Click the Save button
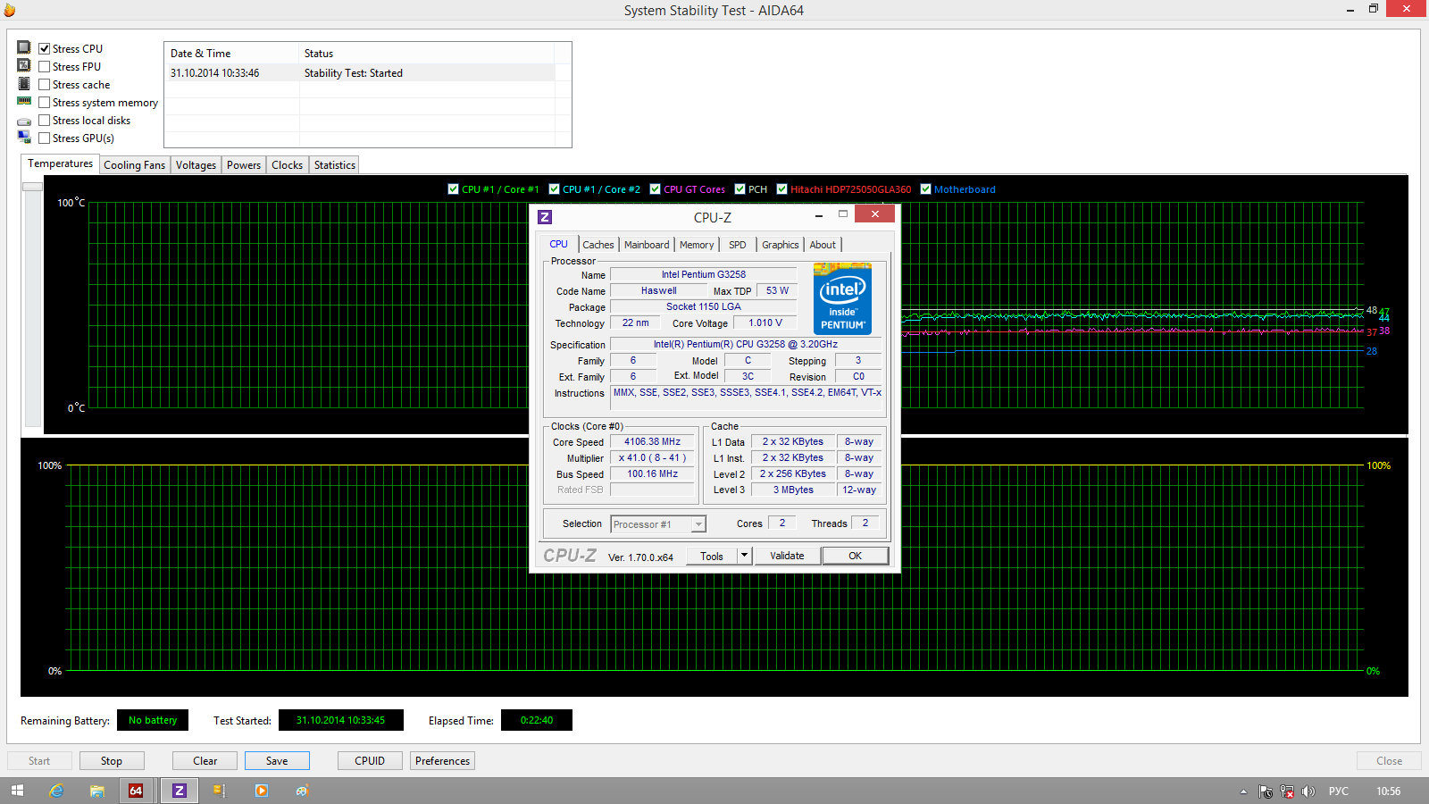 (x=277, y=761)
